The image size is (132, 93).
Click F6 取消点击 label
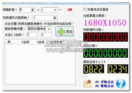pos(104,86)
